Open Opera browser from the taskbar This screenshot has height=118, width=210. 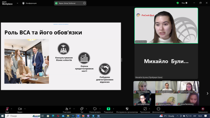click(x=58, y=116)
